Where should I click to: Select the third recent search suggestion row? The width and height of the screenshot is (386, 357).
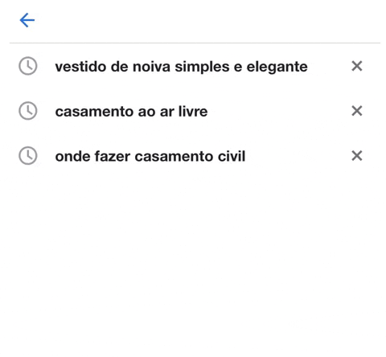click(x=193, y=156)
